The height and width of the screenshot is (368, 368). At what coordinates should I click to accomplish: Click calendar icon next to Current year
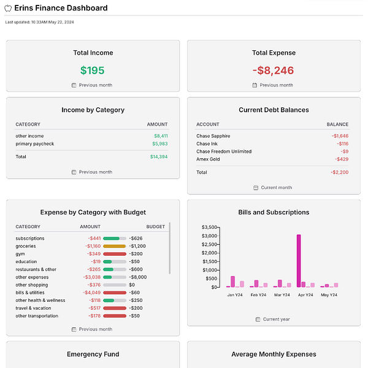[x=258, y=319]
